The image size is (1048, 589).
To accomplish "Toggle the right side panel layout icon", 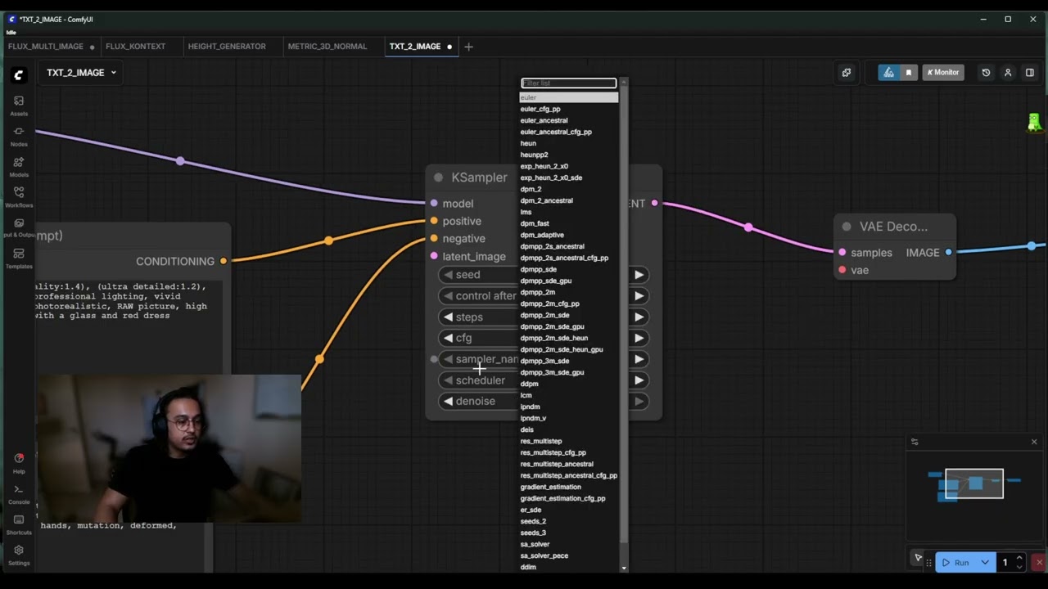I will point(1030,72).
